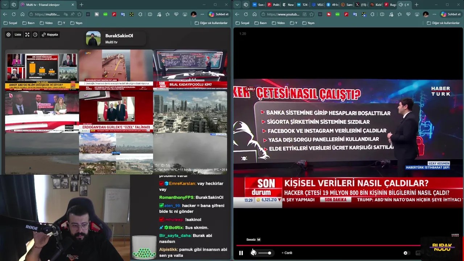
Task: Open RomanthonyFPS chat username
Action: [177, 197]
